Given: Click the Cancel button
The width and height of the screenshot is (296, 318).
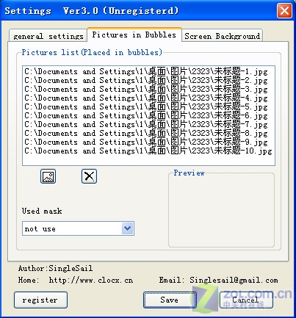Looking at the screenshot, I should click(245, 300).
